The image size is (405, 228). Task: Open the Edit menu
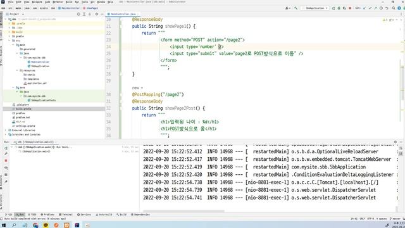(x=18, y=2)
